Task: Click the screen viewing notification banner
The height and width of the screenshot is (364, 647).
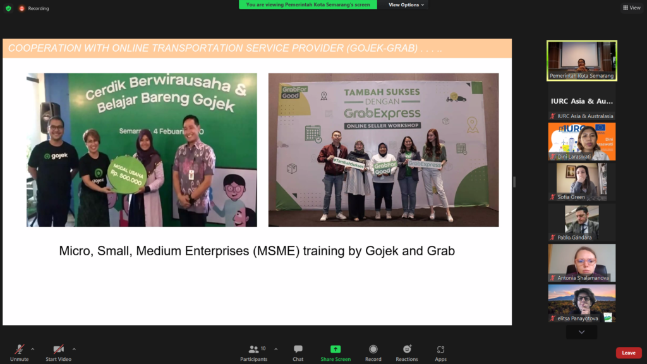Action: [308, 4]
